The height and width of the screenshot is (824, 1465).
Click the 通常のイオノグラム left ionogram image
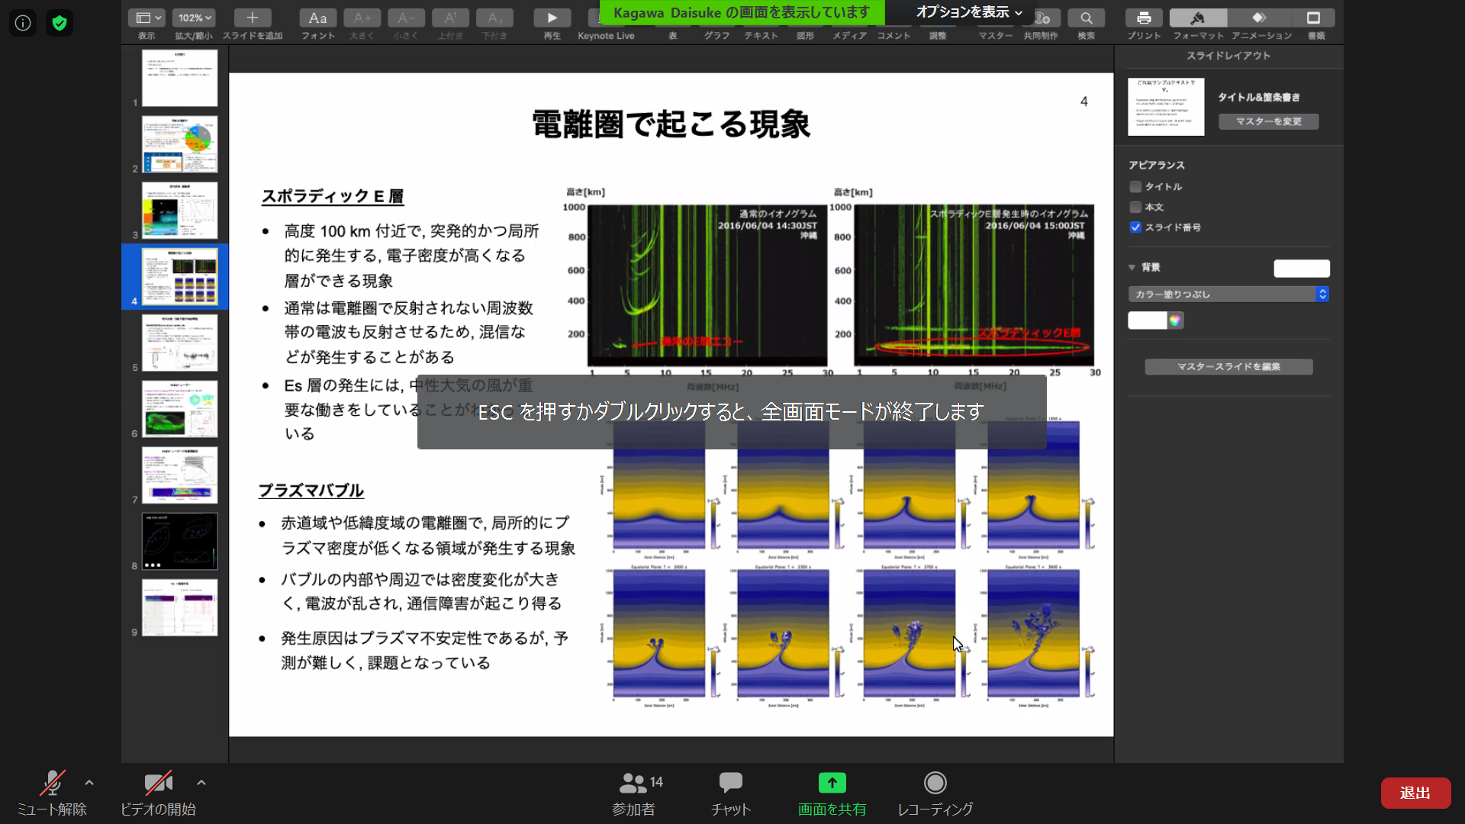tap(707, 285)
